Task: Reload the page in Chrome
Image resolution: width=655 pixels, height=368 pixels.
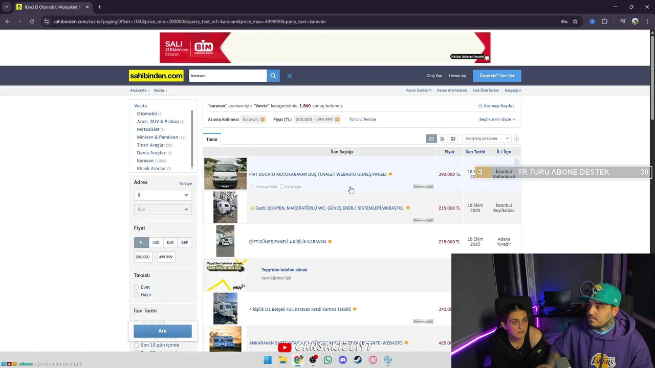Action: coord(32,21)
